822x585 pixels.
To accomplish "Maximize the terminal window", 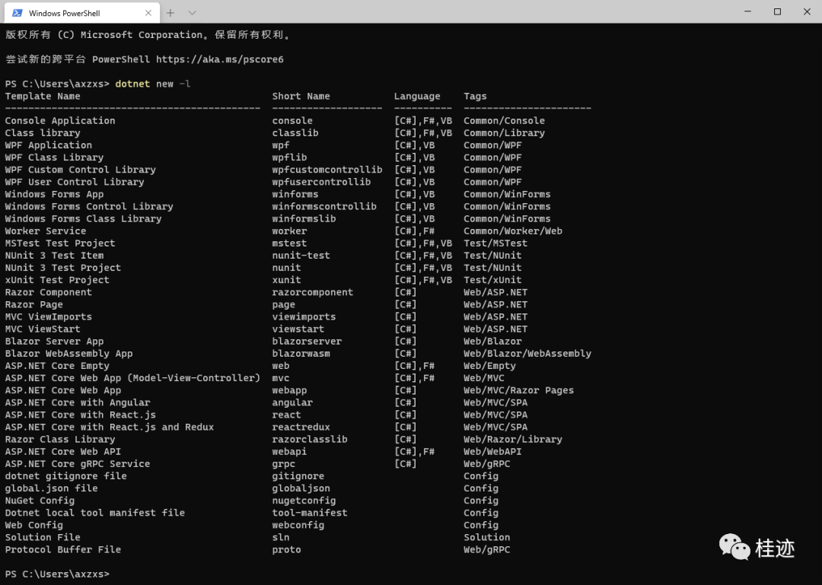I will pos(777,11).
